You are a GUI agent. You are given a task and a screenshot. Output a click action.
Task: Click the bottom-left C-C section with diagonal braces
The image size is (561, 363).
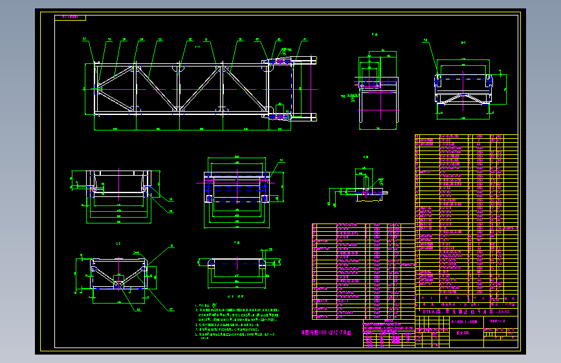(x=119, y=275)
